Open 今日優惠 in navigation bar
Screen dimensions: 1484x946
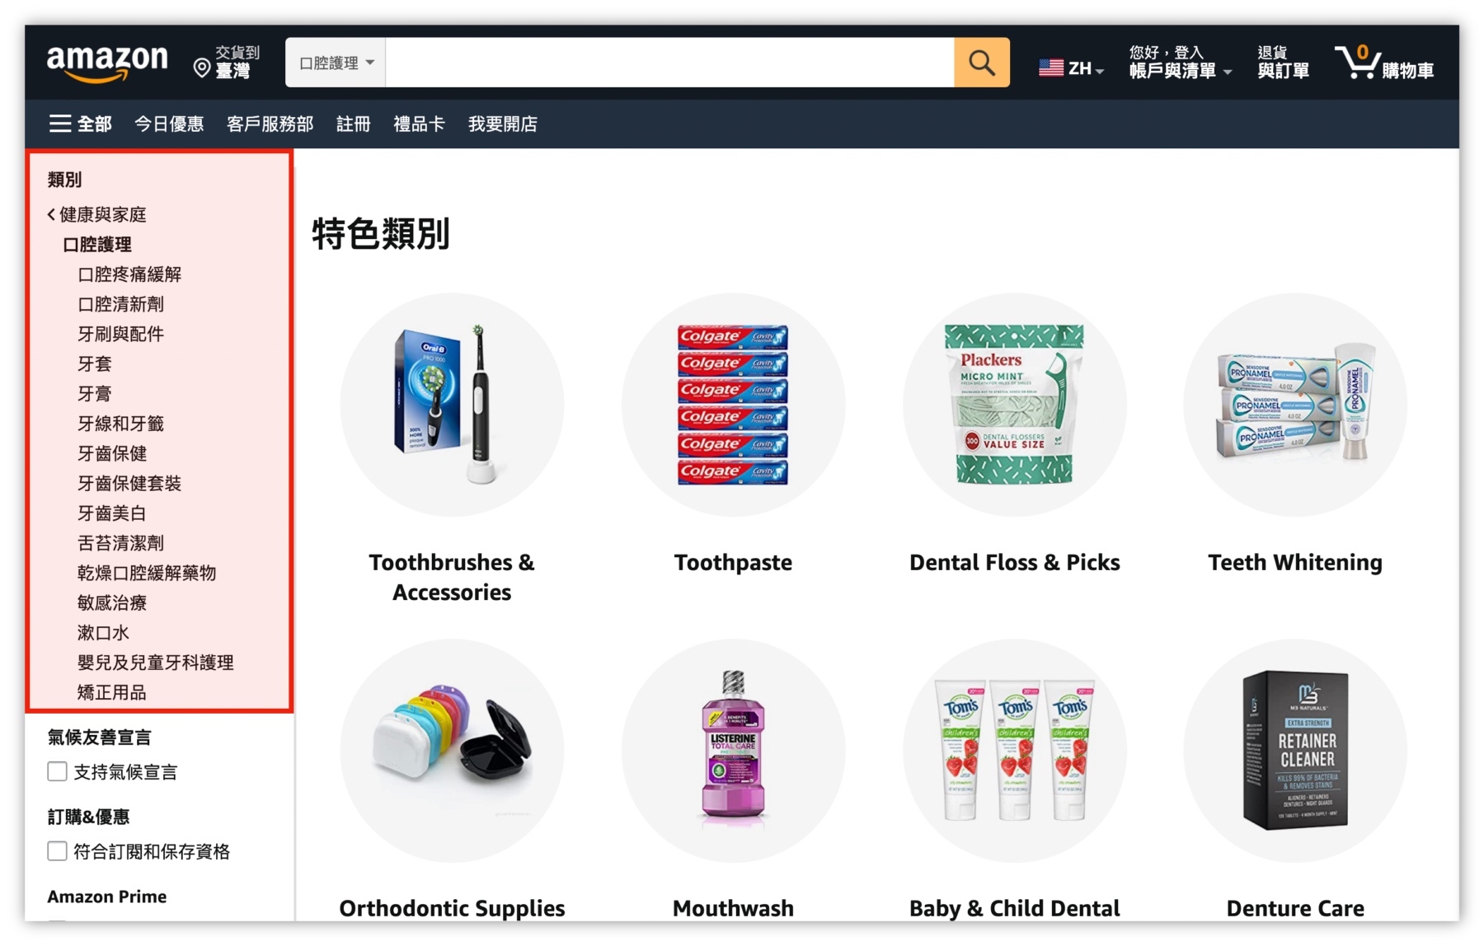pos(169,124)
